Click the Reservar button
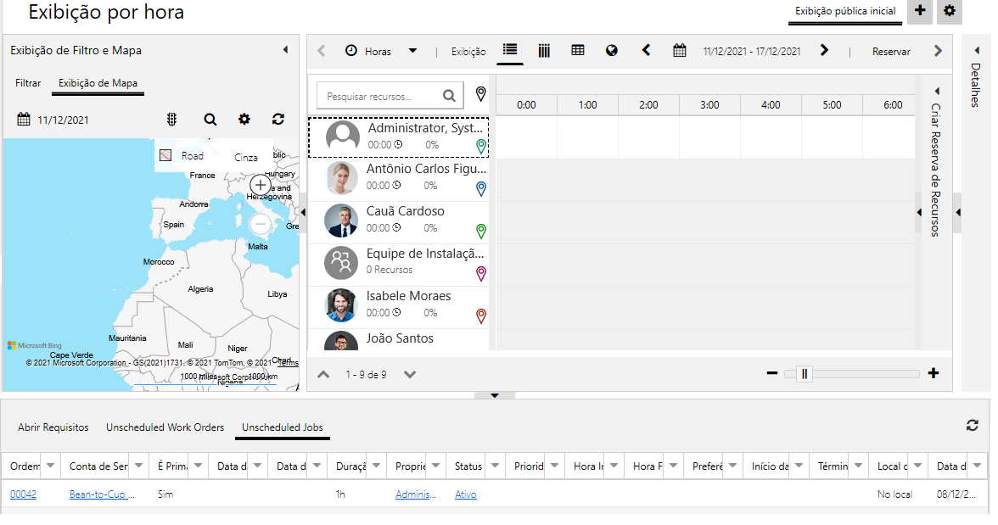The height and width of the screenshot is (525, 998). (891, 52)
